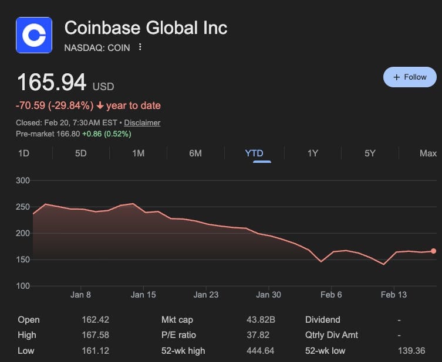
Task: Click the Coinbase Global Inc title
Action: click(146, 28)
